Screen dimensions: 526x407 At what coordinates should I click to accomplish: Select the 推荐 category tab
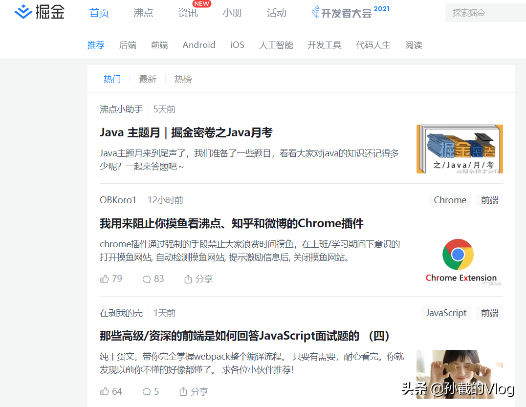tap(96, 45)
